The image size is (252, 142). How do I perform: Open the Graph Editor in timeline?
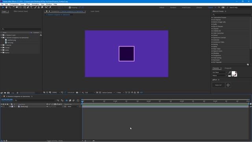coord(78,101)
